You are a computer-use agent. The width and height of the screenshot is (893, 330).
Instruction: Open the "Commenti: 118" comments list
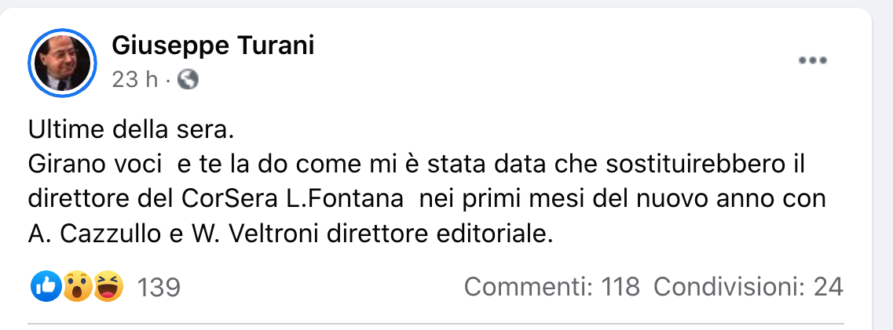pyautogui.click(x=551, y=288)
